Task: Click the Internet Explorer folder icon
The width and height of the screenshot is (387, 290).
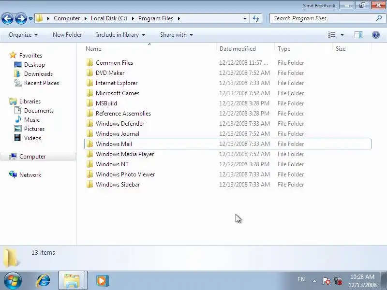Action: tap(89, 83)
